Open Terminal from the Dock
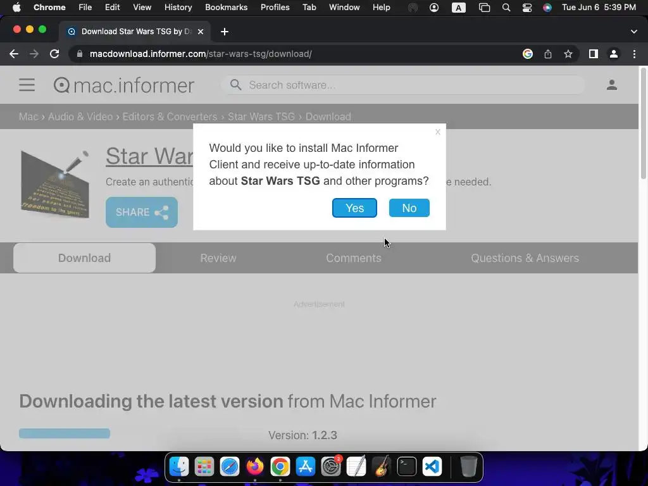This screenshot has height=486, width=648. tap(407, 466)
